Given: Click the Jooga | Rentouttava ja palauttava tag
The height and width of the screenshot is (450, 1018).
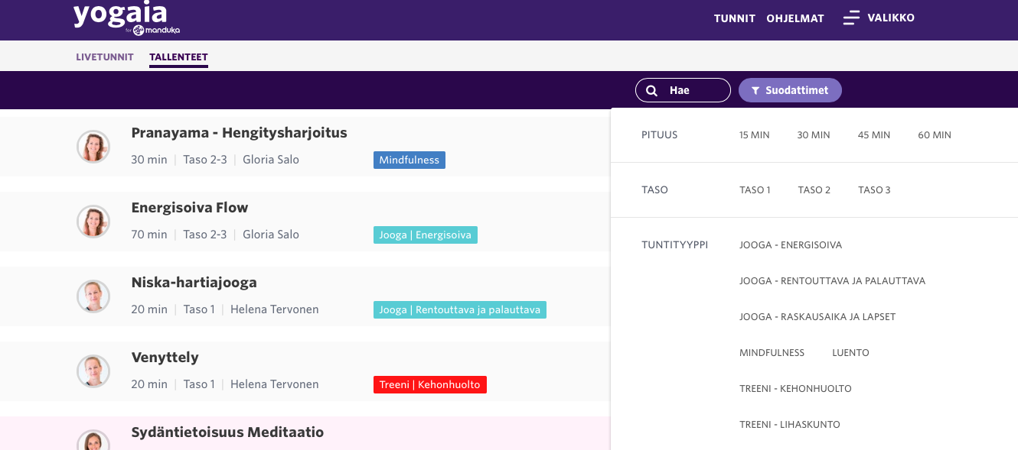Looking at the screenshot, I should [x=460, y=309].
